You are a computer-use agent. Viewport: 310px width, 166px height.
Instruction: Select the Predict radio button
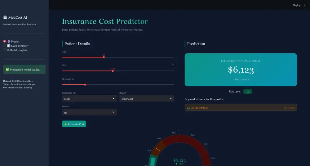tap(5, 41)
